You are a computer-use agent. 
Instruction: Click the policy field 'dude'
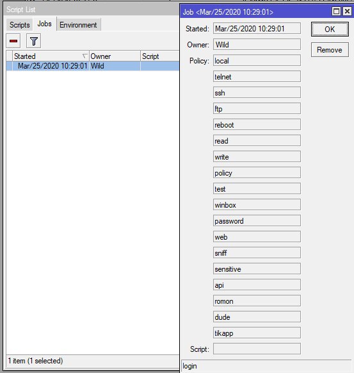coord(257,317)
